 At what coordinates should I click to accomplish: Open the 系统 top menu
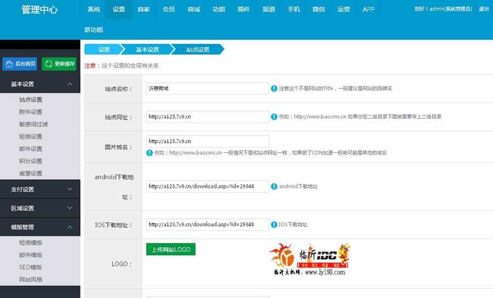(94, 9)
